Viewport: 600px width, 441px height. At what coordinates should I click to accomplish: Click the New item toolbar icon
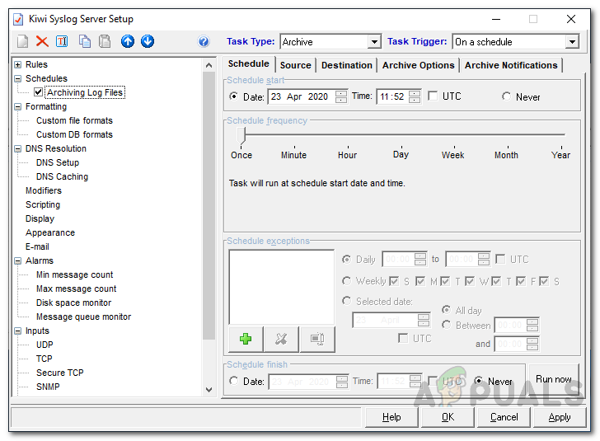tap(23, 41)
